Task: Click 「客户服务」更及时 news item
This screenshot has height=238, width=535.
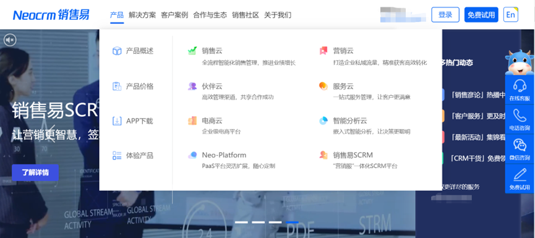Action: pyautogui.click(x=477, y=116)
